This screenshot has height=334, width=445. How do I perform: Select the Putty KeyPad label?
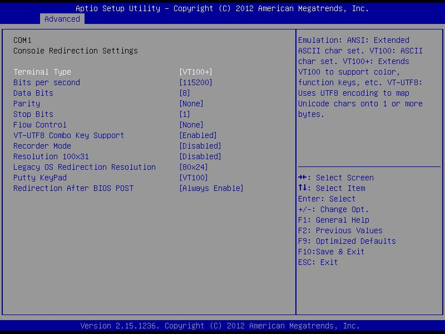click(40, 178)
